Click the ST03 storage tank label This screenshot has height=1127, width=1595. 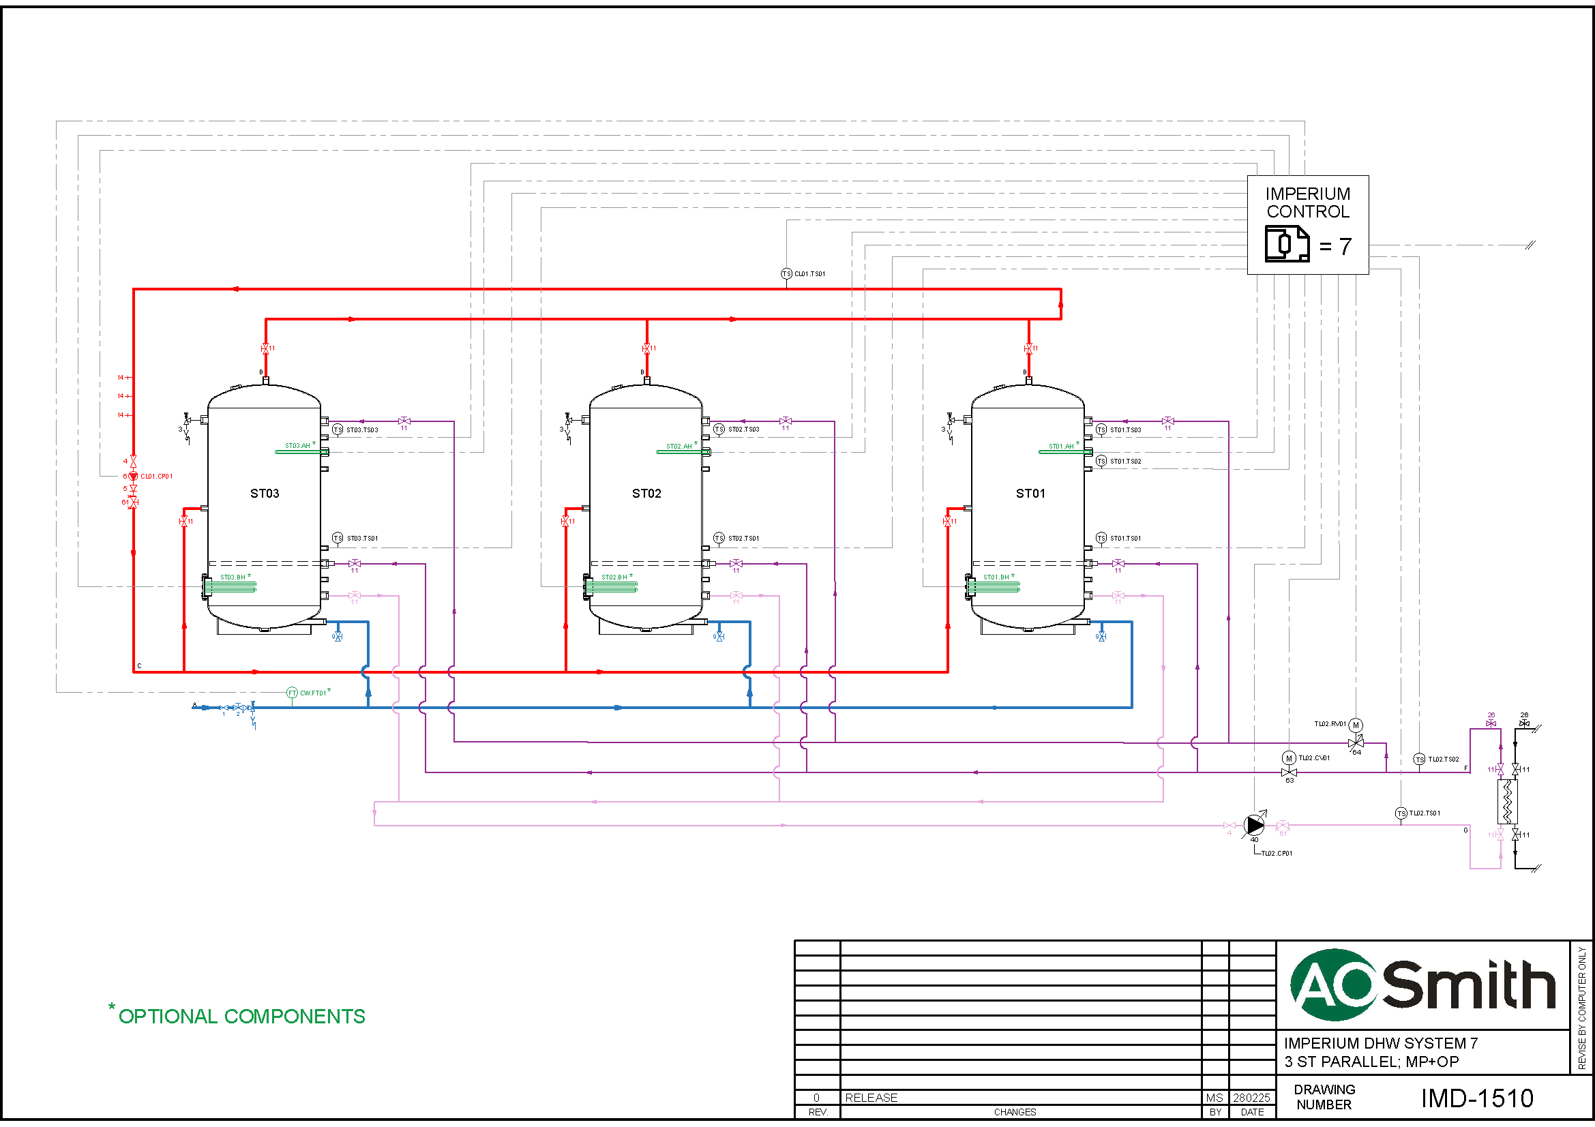tap(265, 493)
